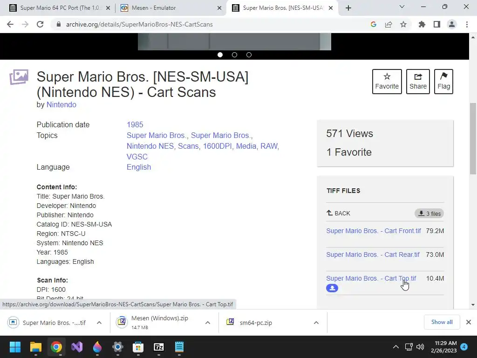Open 7-Zip from taskbar
The width and height of the screenshot is (477, 358).
(159, 347)
